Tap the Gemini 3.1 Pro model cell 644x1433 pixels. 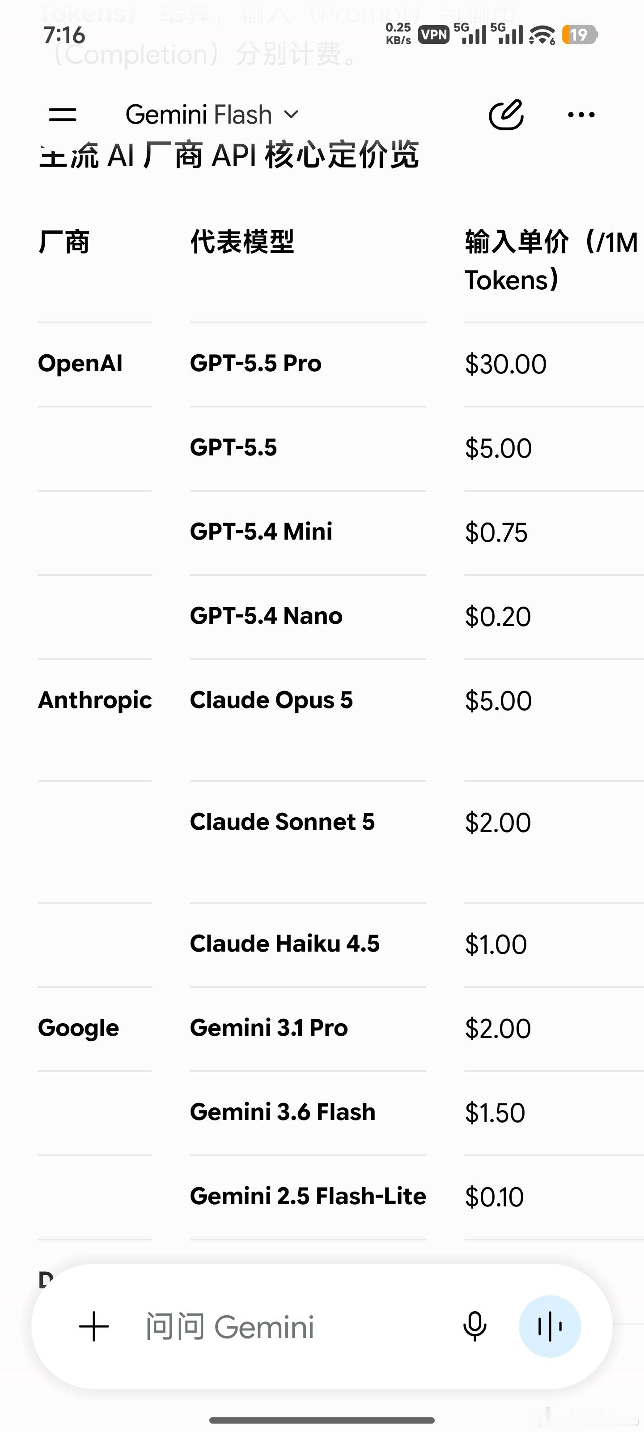click(269, 1027)
